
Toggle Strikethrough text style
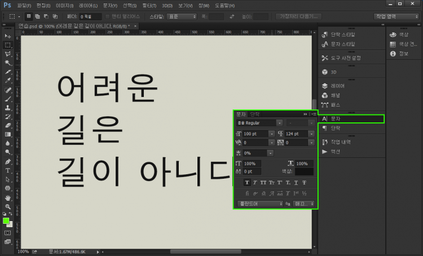click(304, 182)
